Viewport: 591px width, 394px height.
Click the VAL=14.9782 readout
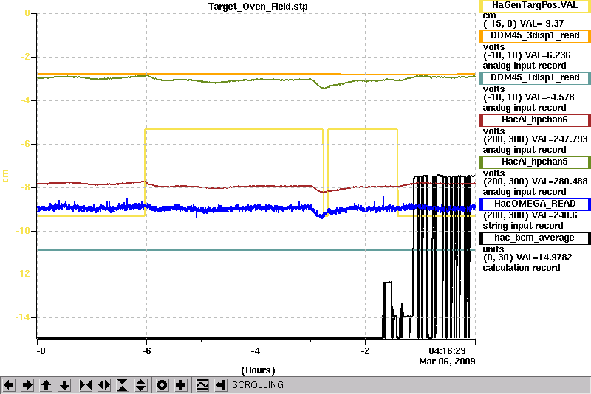pos(544,258)
